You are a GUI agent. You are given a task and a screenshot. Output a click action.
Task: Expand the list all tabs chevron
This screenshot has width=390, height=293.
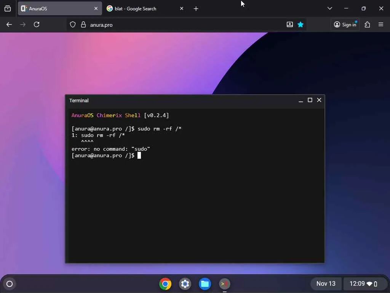click(x=330, y=8)
